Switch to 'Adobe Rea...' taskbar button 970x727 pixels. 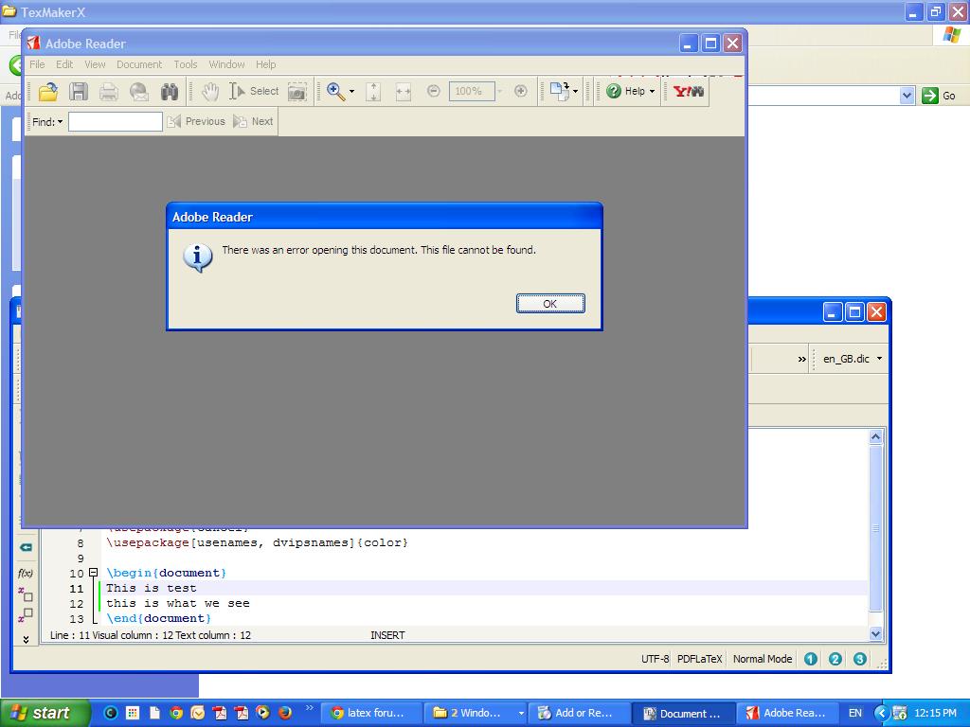pos(788,713)
